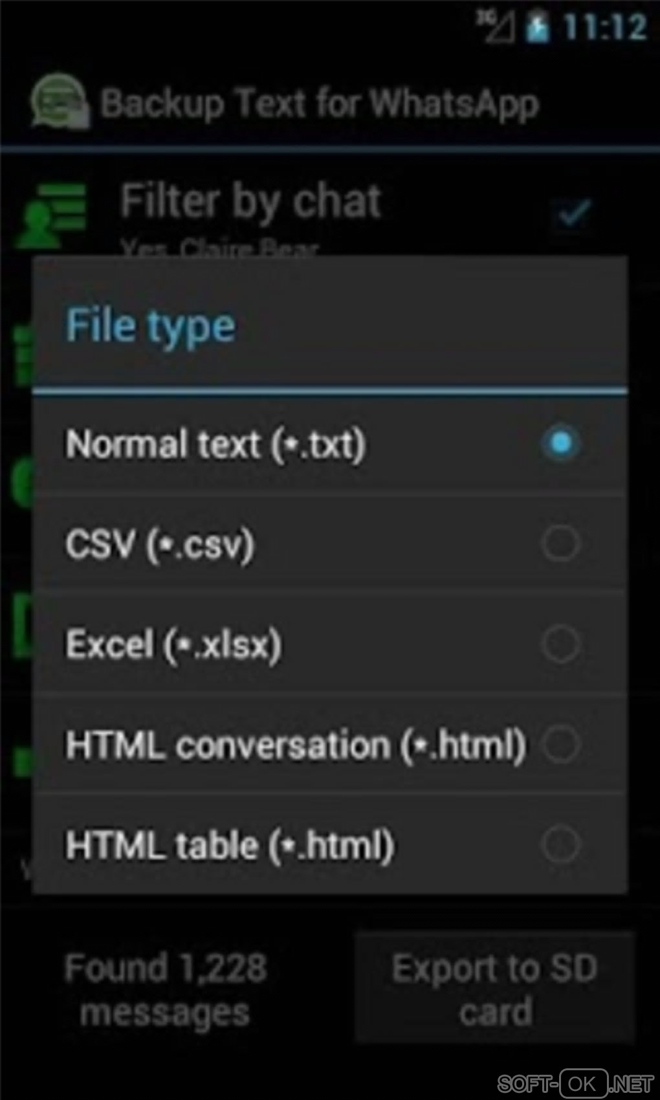
Task: Tap the HTML table (*.html) list entry
Action: [330, 844]
